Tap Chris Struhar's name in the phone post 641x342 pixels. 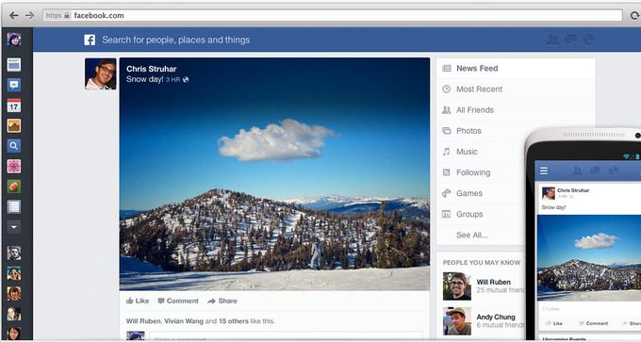pos(573,190)
